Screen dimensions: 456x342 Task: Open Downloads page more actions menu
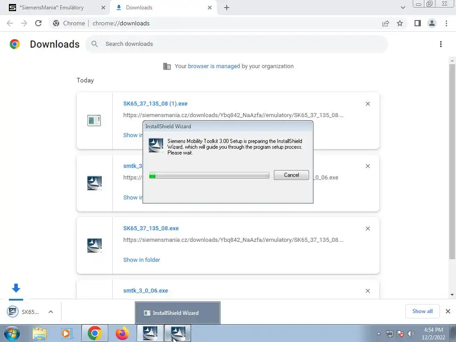click(x=440, y=44)
